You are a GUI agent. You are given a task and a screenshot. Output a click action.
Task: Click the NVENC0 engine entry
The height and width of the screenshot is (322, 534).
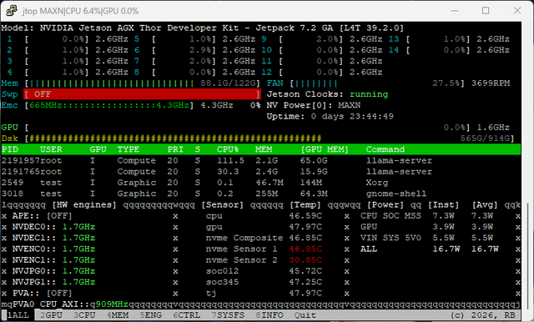pos(53,249)
